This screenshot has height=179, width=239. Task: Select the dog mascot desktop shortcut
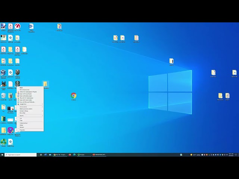pyautogui.click(x=3, y=85)
